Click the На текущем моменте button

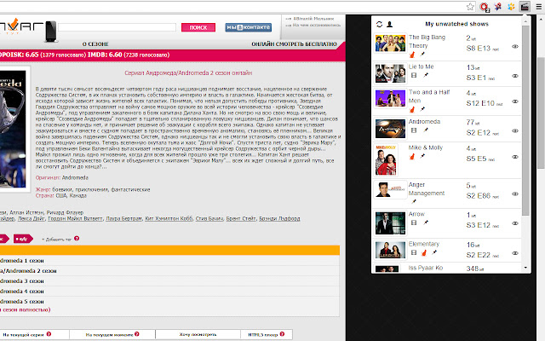pos(112,334)
